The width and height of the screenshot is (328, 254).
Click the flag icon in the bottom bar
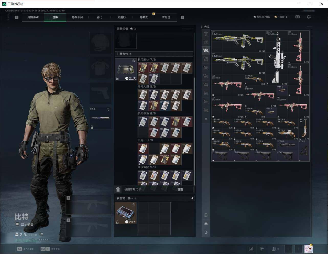click(x=262, y=249)
